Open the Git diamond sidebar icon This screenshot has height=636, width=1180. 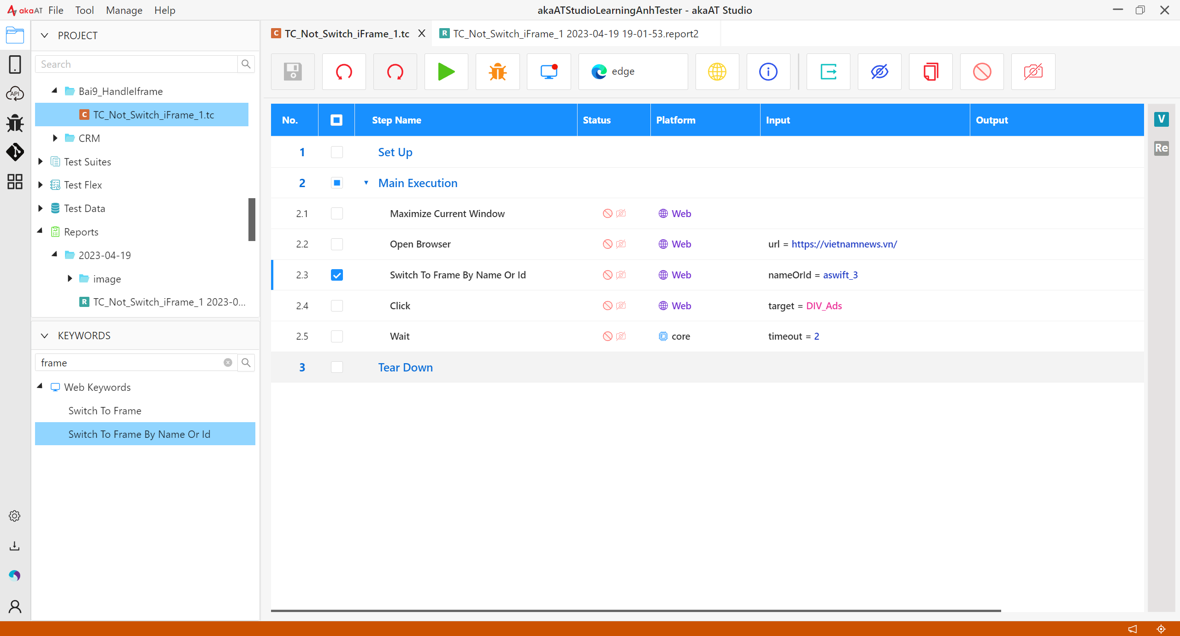(15, 152)
